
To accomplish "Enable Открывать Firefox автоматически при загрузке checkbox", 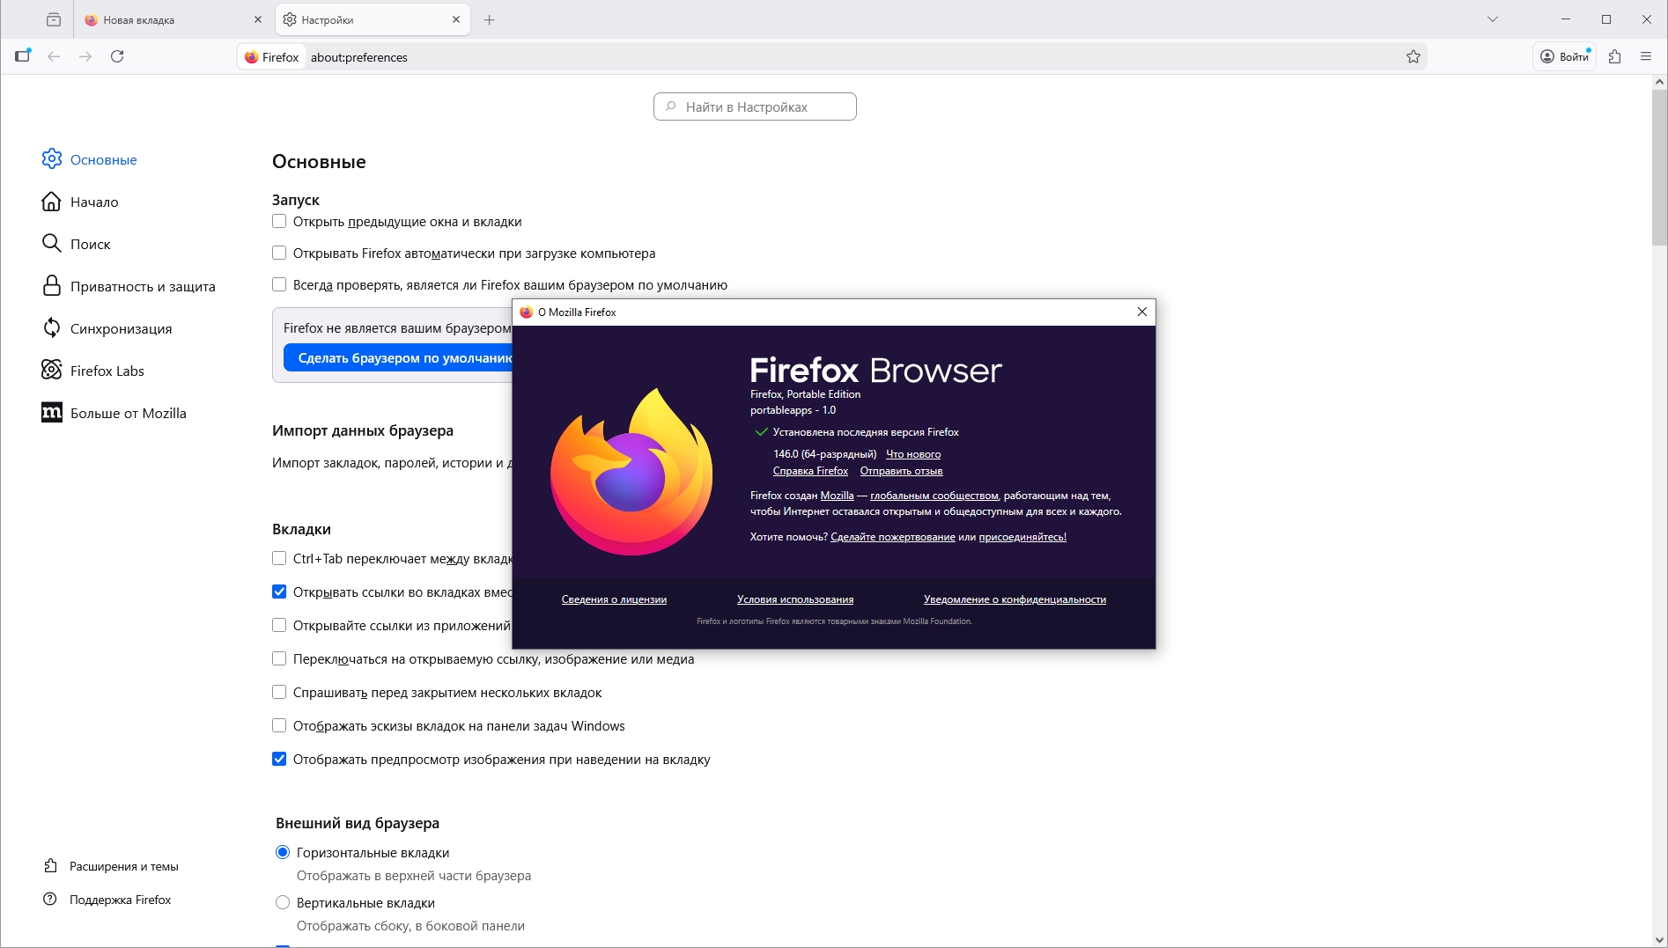I will [x=279, y=254].
